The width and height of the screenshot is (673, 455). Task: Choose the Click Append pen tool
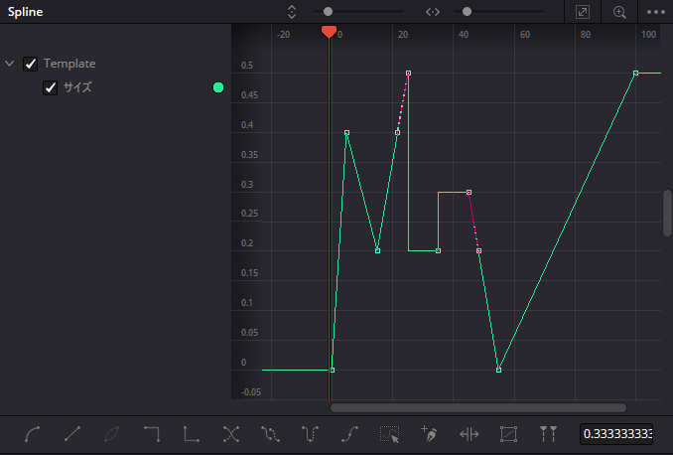click(x=429, y=434)
